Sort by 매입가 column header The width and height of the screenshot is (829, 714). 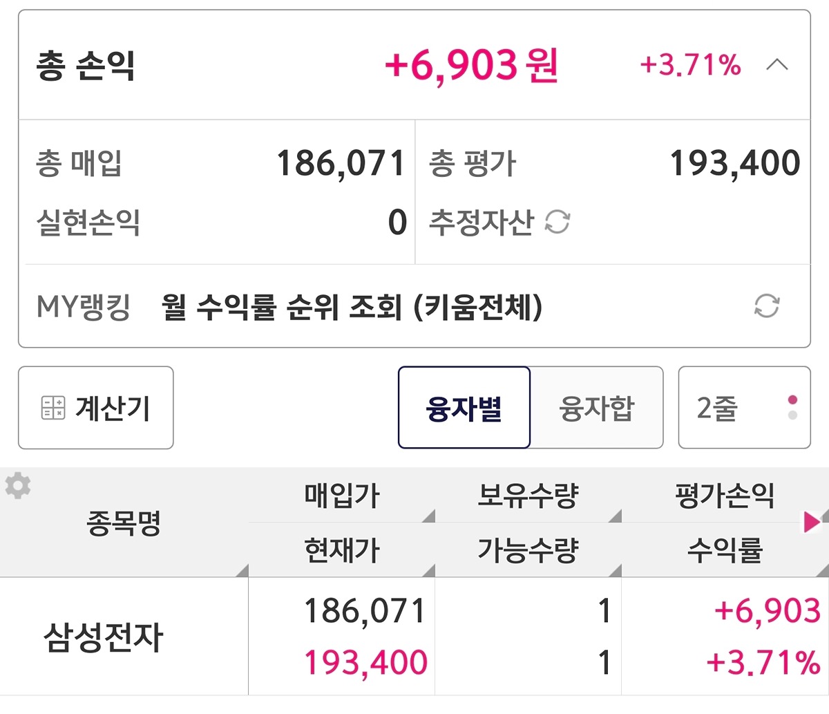click(342, 496)
